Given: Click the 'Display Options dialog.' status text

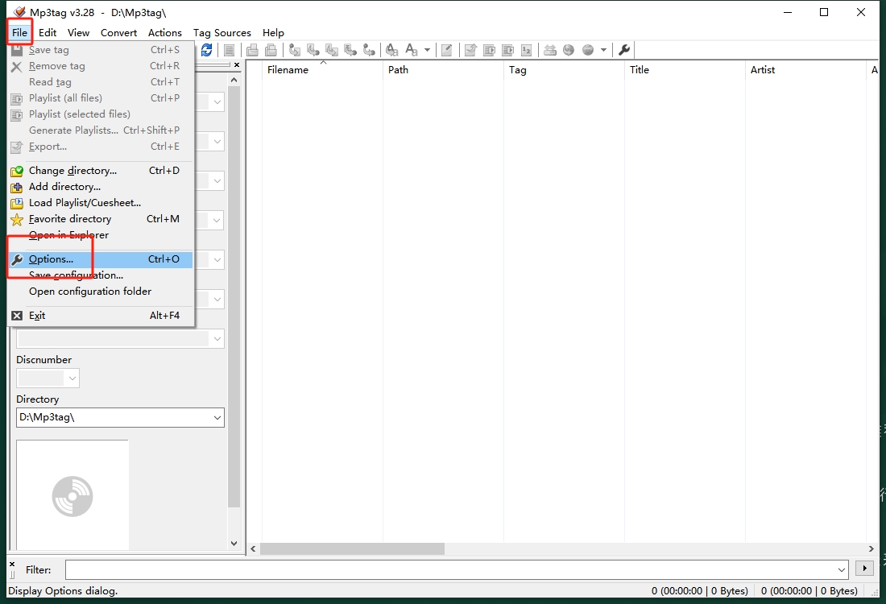Looking at the screenshot, I should click(x=63, y=590).
